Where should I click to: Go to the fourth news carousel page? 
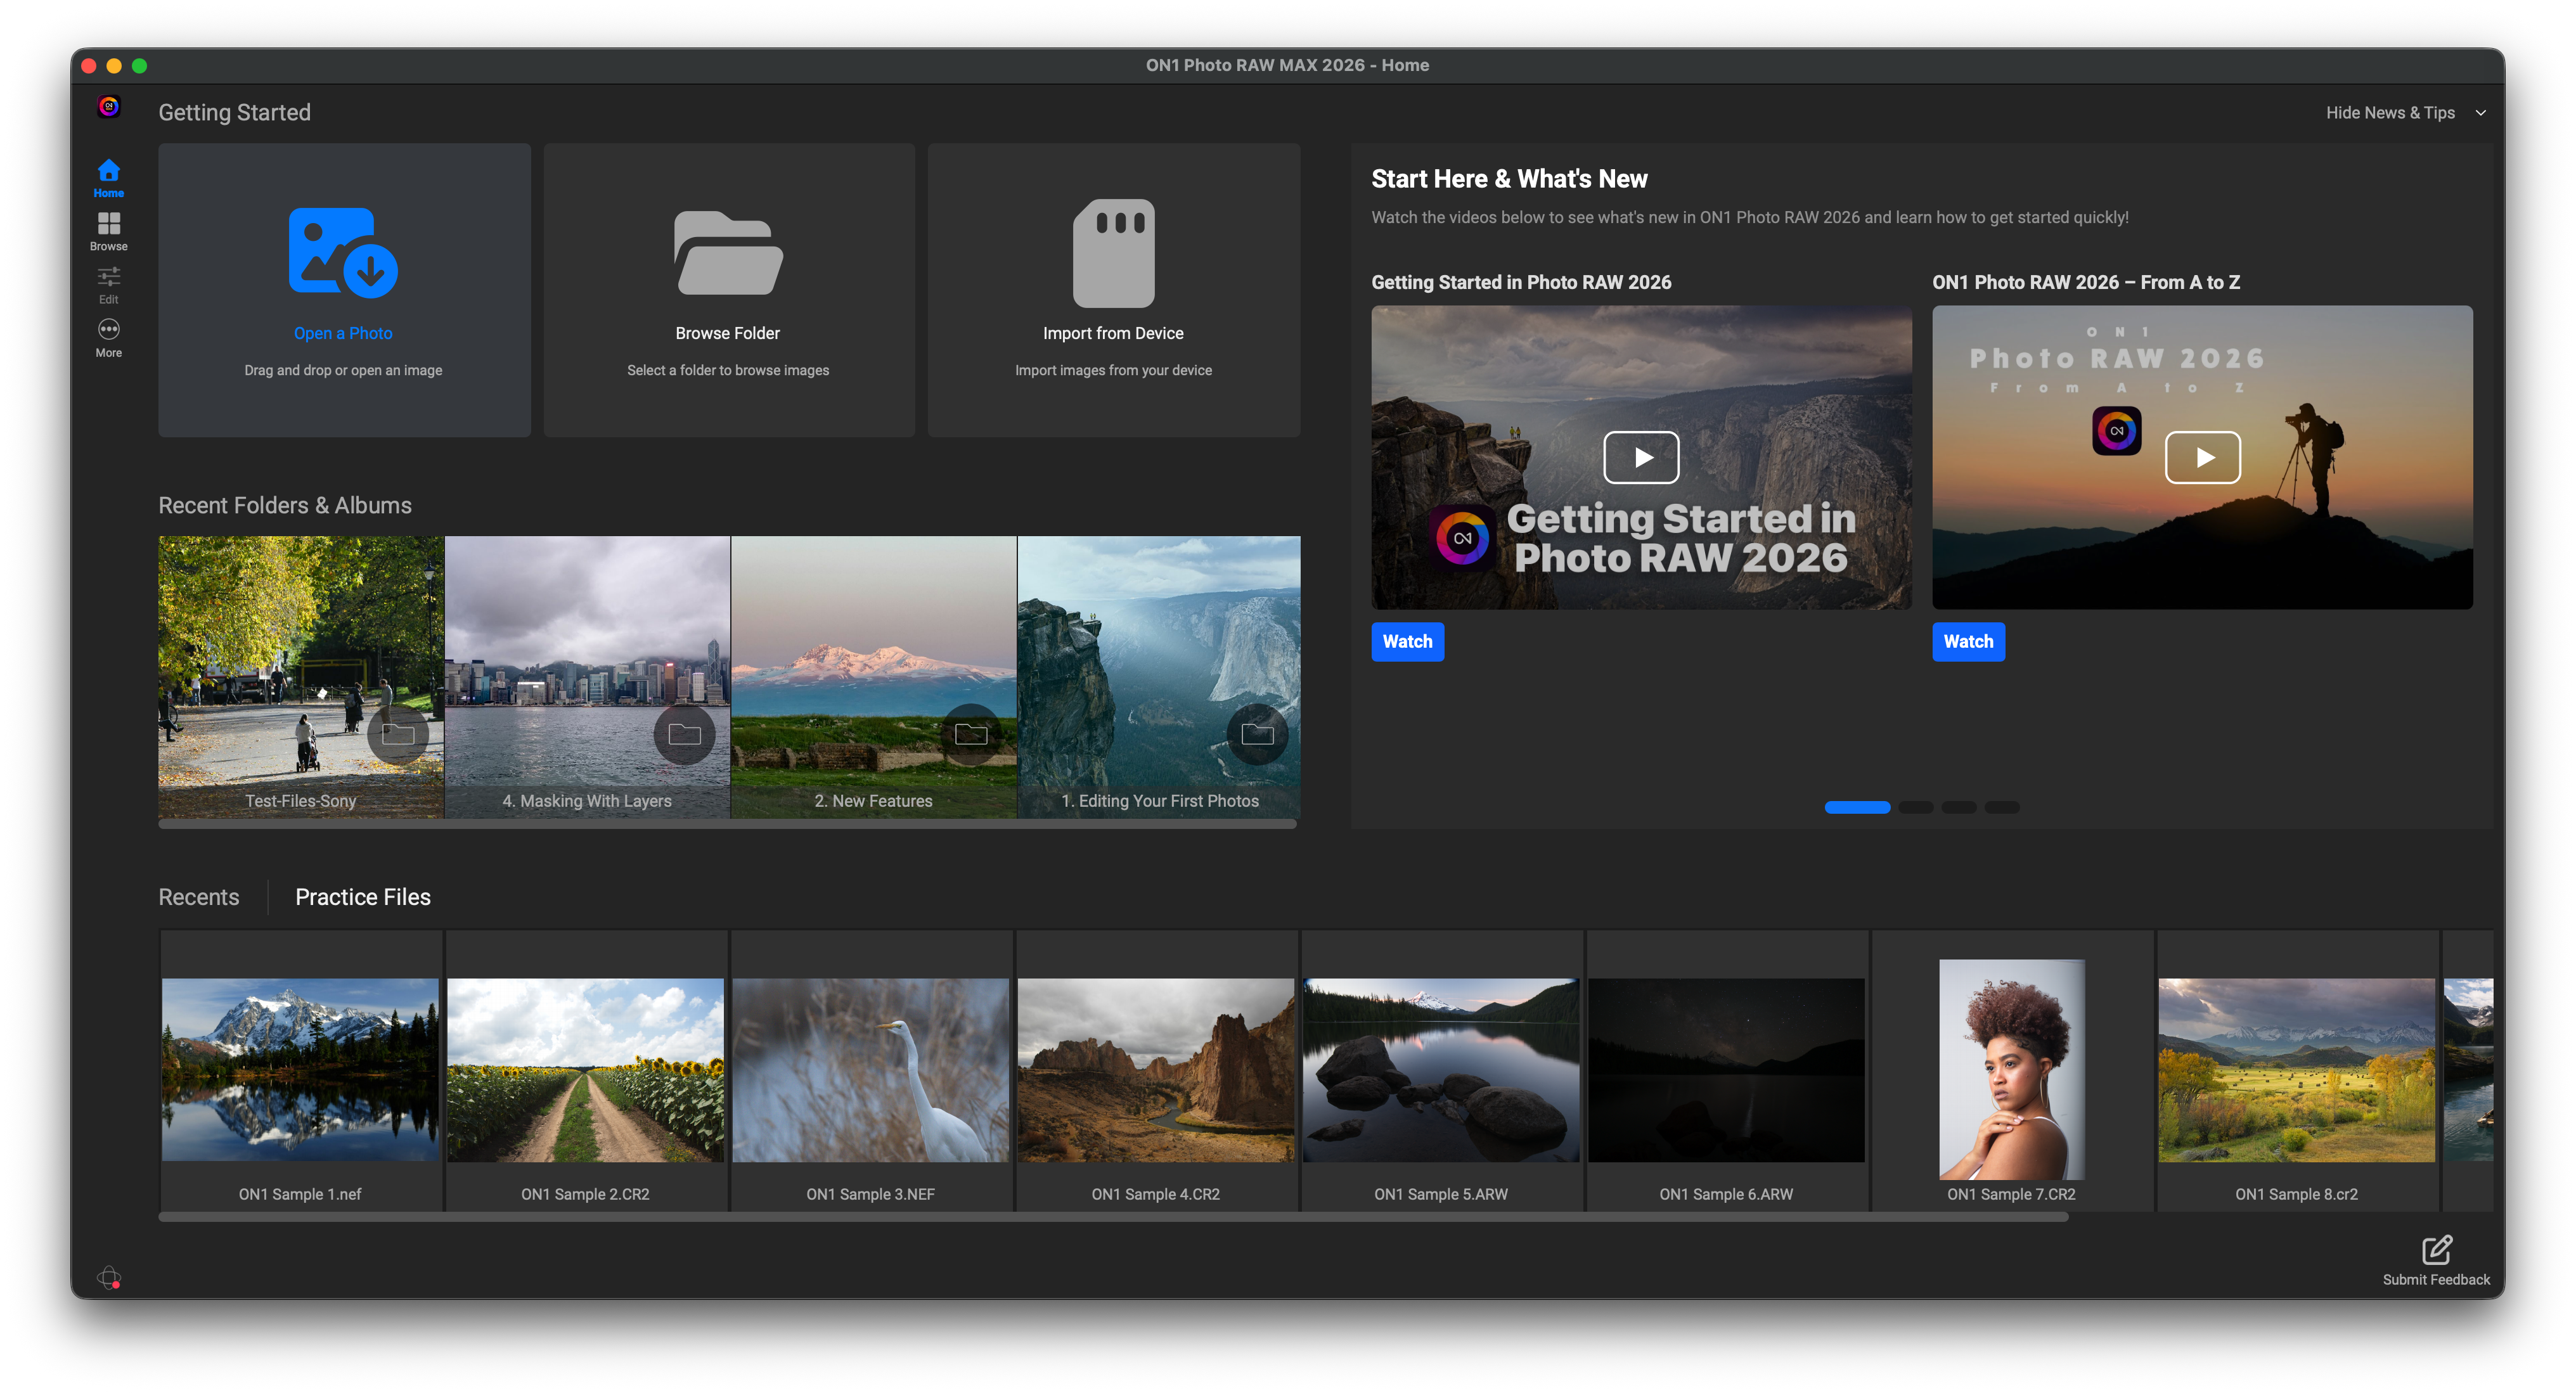pos(2001,807)
